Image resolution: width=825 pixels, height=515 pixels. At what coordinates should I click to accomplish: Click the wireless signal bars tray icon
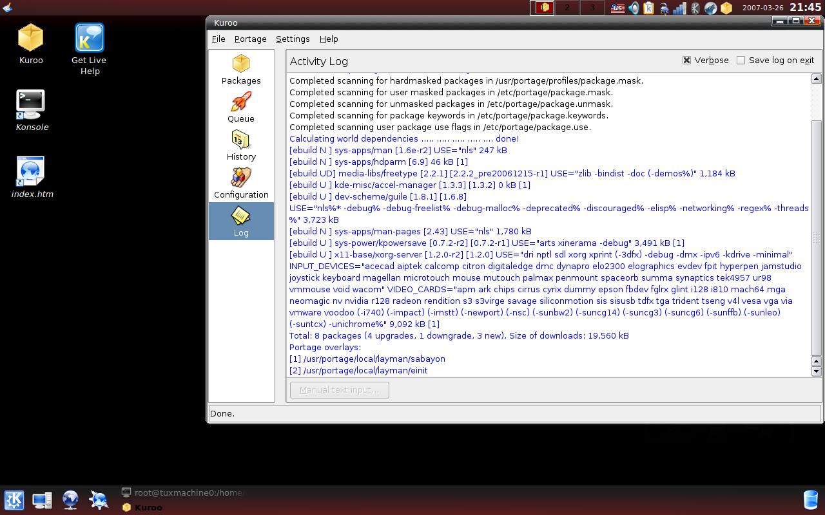(679, 8)
